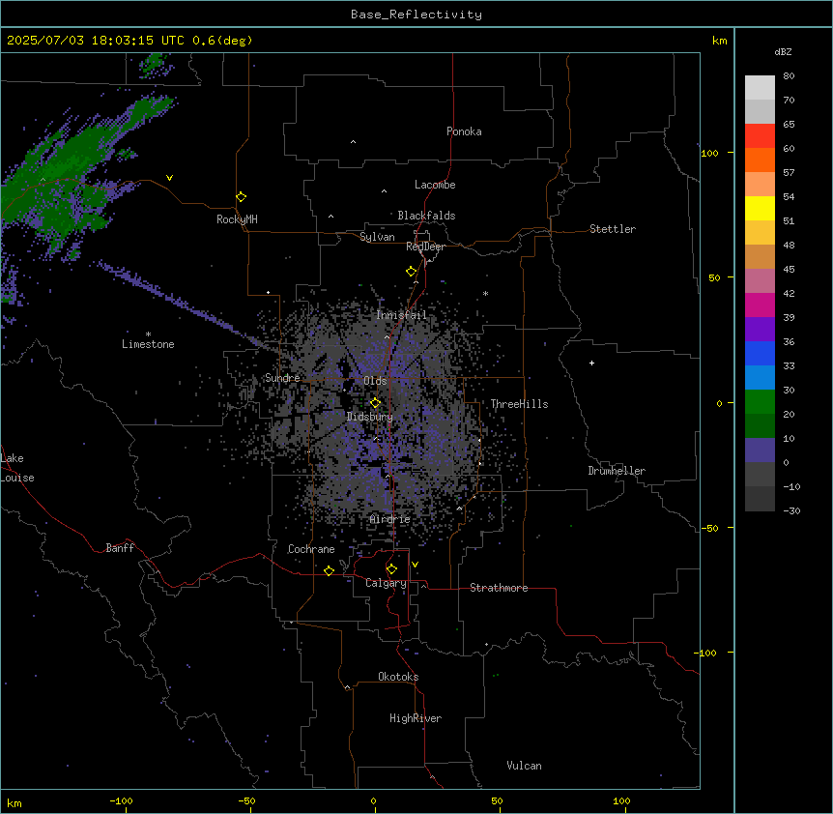This screenshot has width=833, height=814.
Task: Click the ThreeHills city label
Action: click(519, 404)
